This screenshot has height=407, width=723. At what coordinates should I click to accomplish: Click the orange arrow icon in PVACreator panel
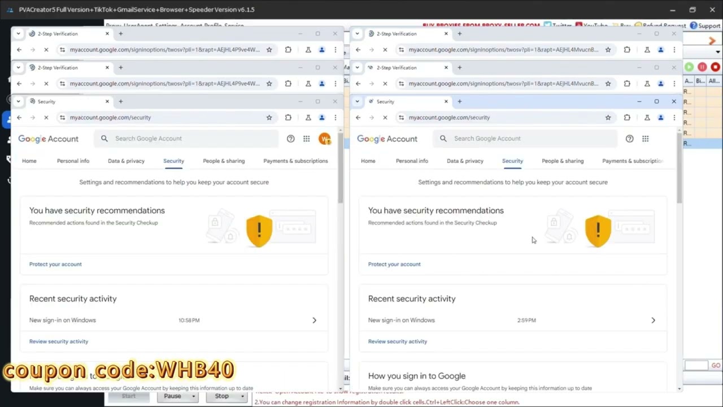pos(712,41)
